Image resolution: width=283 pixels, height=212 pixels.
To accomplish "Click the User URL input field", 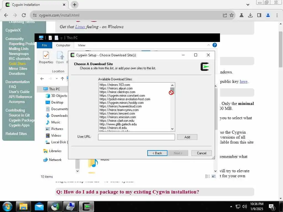I will click(x=137, y=137).
